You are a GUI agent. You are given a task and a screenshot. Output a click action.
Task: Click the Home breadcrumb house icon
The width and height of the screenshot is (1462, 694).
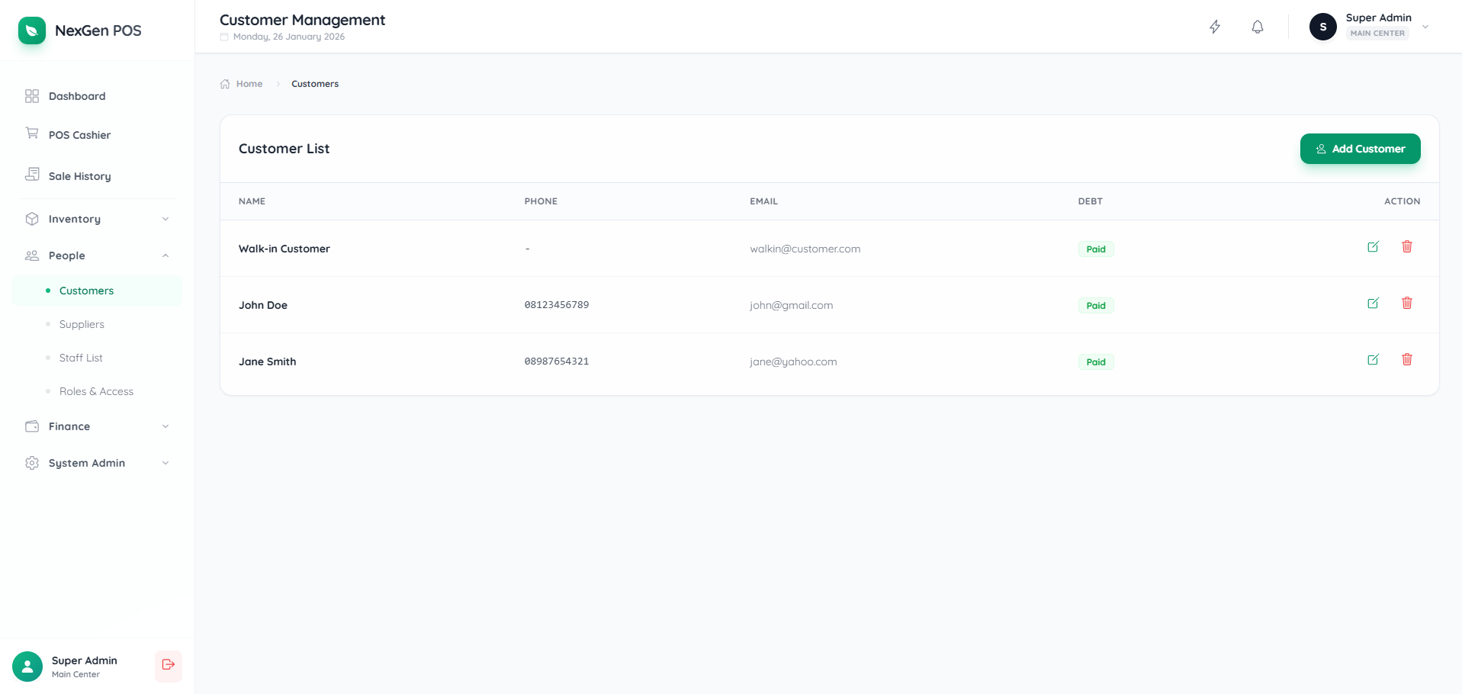coord(223,83)
